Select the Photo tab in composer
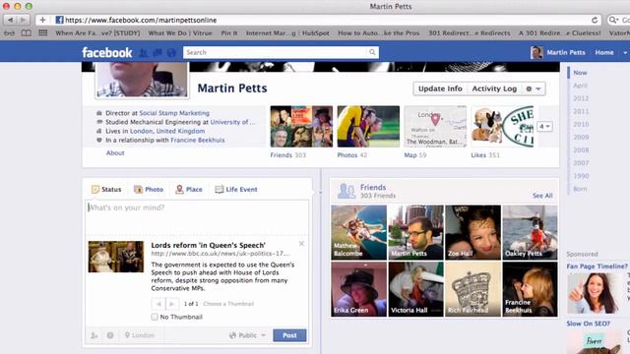The width and height of the screenshot is (630, 354). (149, 189)
